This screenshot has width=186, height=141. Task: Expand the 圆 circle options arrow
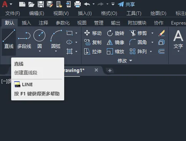pos(40,51)
